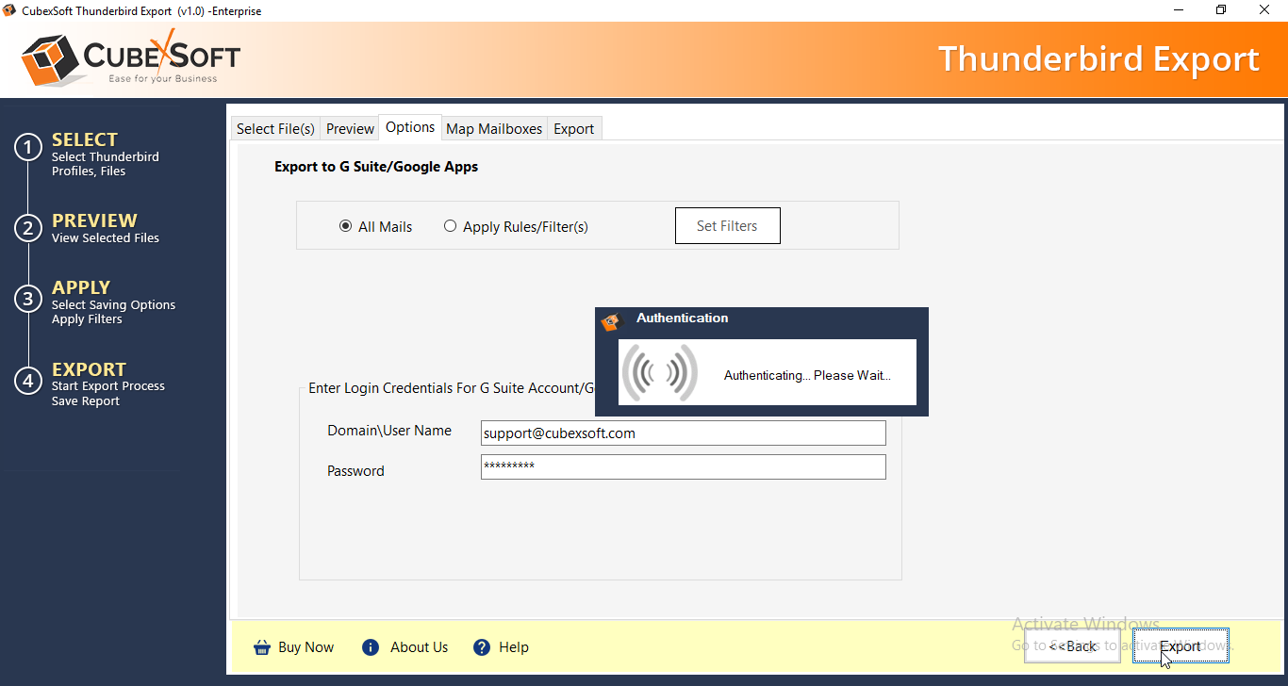Click the Help question mark icon
The height and width of the screenshot is (686, 1288).
tap(482, 647)
